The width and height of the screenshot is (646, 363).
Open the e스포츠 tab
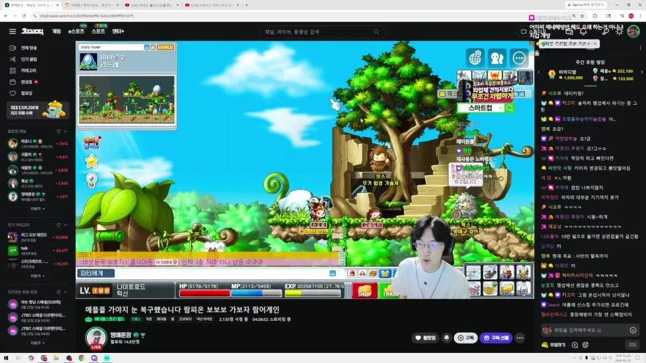[76, 32]
